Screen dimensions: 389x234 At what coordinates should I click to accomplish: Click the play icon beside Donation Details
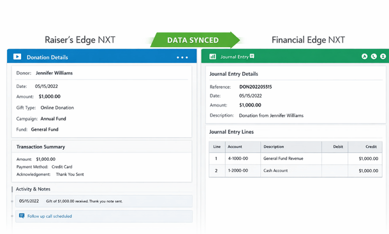17,57
